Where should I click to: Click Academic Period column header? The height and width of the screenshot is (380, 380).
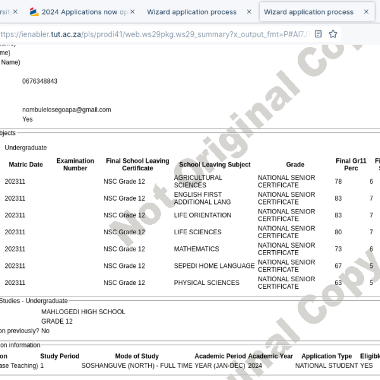pyautogui.click(x=220, y=356)
